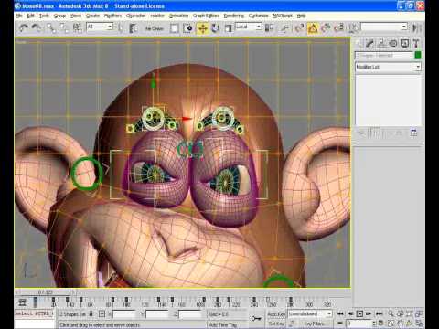Viewport: 439px width, 329px height.
Task: Click the Mirror icon at toolbar end
Action: (x=416, y=28)
